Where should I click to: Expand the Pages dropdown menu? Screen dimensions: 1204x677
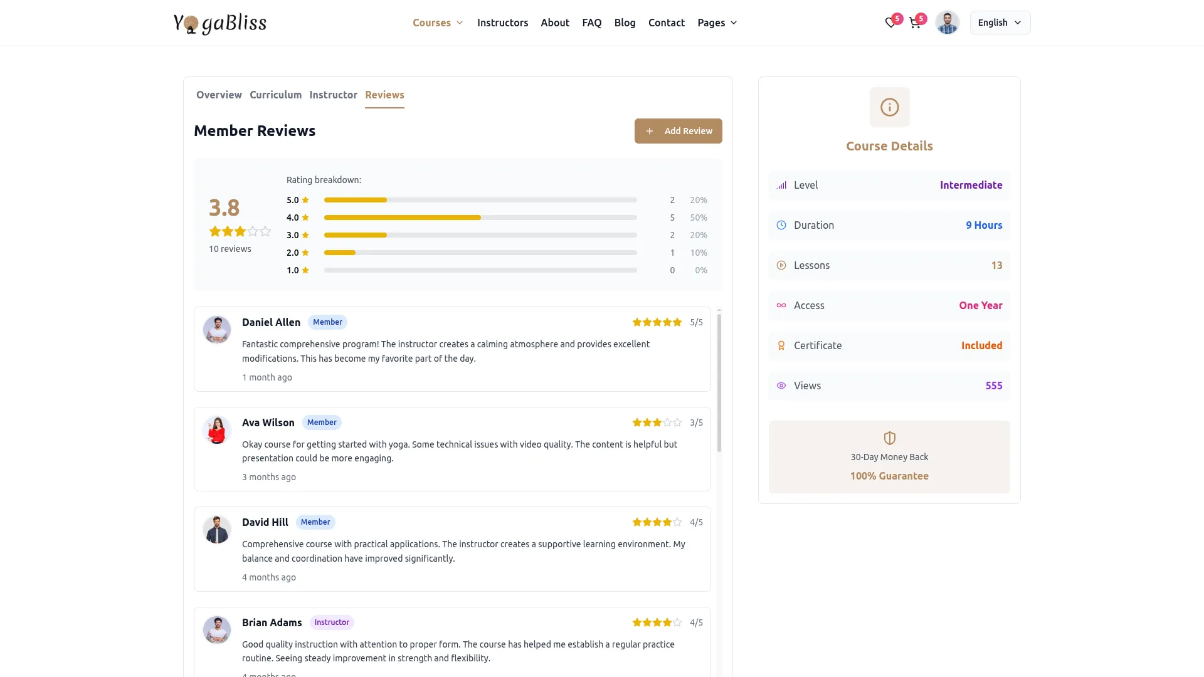coord(717,23)
